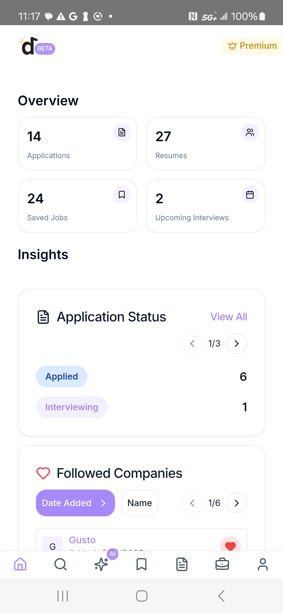Open the Home tab in bottom navigation
283x613 pixels.
tap(20, 564)
